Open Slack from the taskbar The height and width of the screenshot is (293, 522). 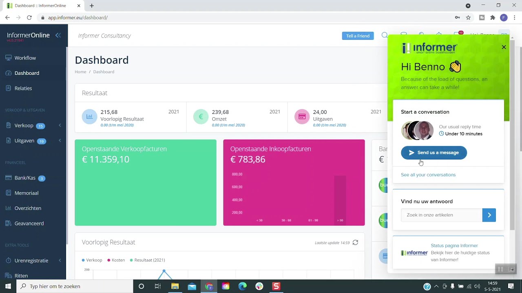point(259,286)
